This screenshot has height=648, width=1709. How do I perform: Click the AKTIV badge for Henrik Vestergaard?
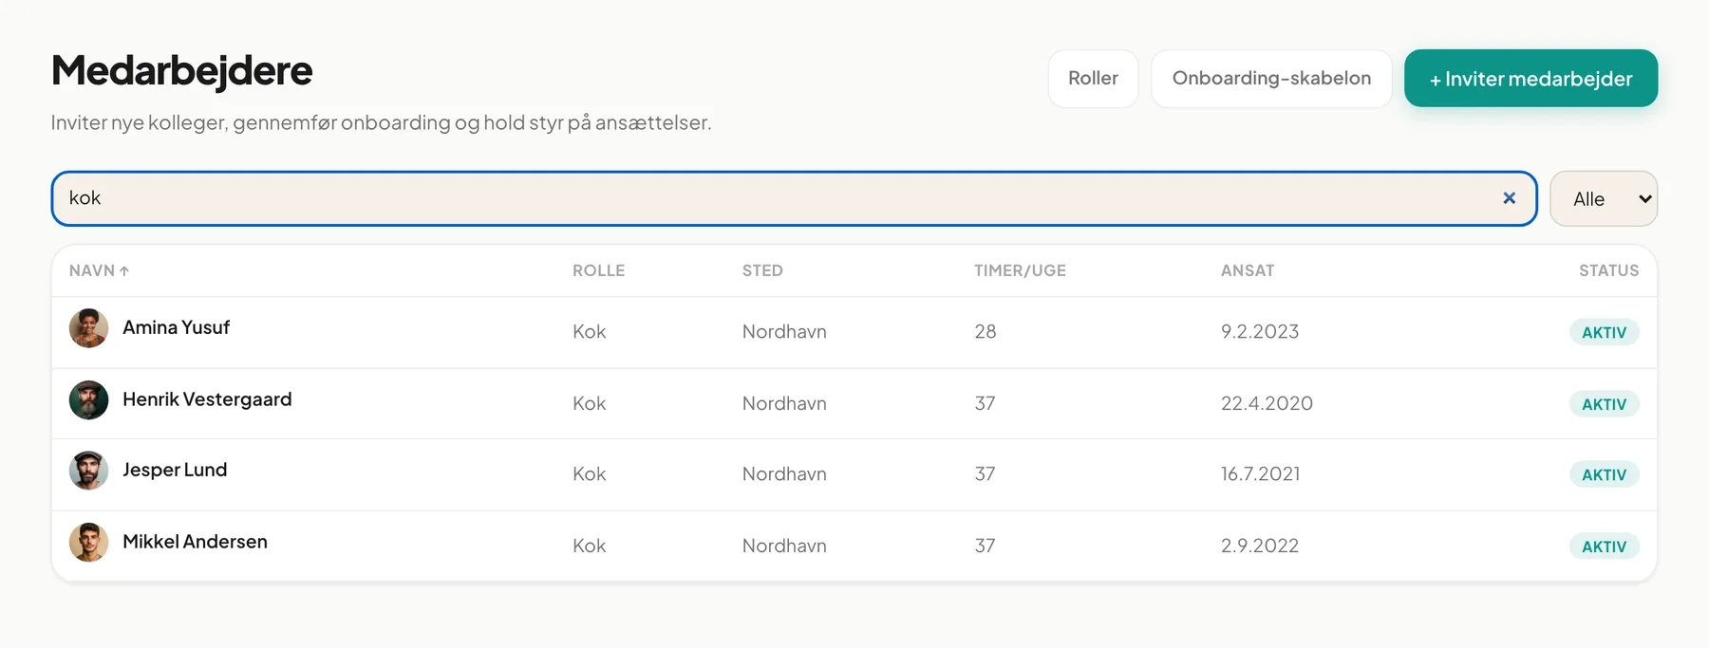click(1604, 404)
